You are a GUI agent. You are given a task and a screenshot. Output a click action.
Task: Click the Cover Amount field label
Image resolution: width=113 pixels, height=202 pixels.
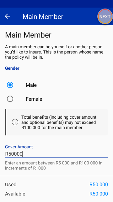pyautogui.click(x=19, y=147)
